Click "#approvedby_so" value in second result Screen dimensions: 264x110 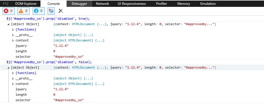(69, 100)
